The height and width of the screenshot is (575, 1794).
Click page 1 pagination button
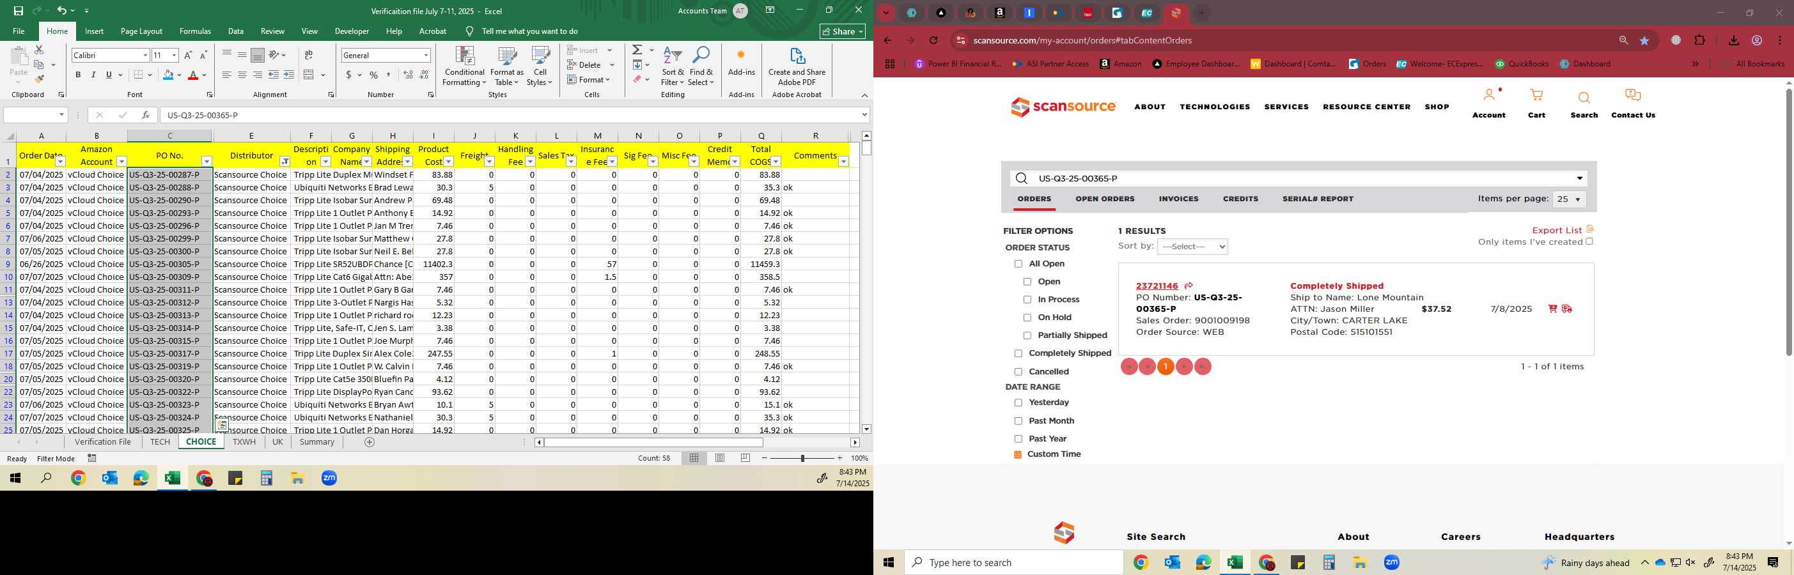coord(1165,367)
